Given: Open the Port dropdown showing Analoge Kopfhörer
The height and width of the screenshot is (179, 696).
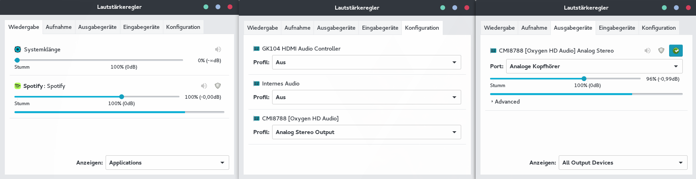Looking at the screenshot, I should (x=594, y=66).
